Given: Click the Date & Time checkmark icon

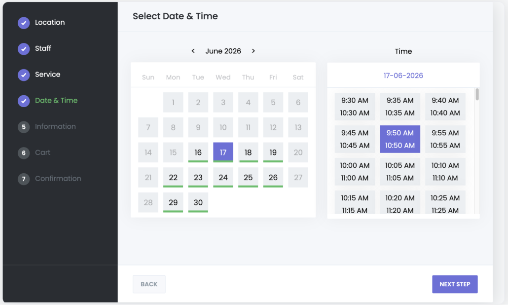Looking at the screenshot, I should point(24,101).
